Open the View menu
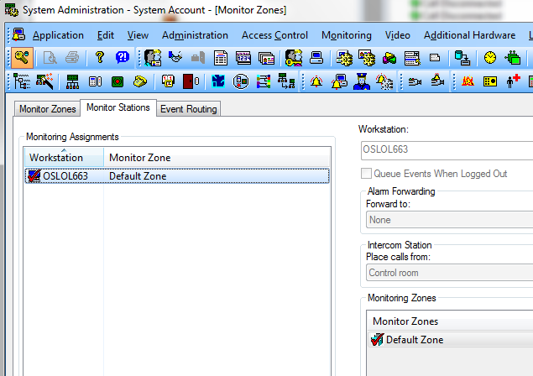The image size is (533, 376). click(138, 35)
